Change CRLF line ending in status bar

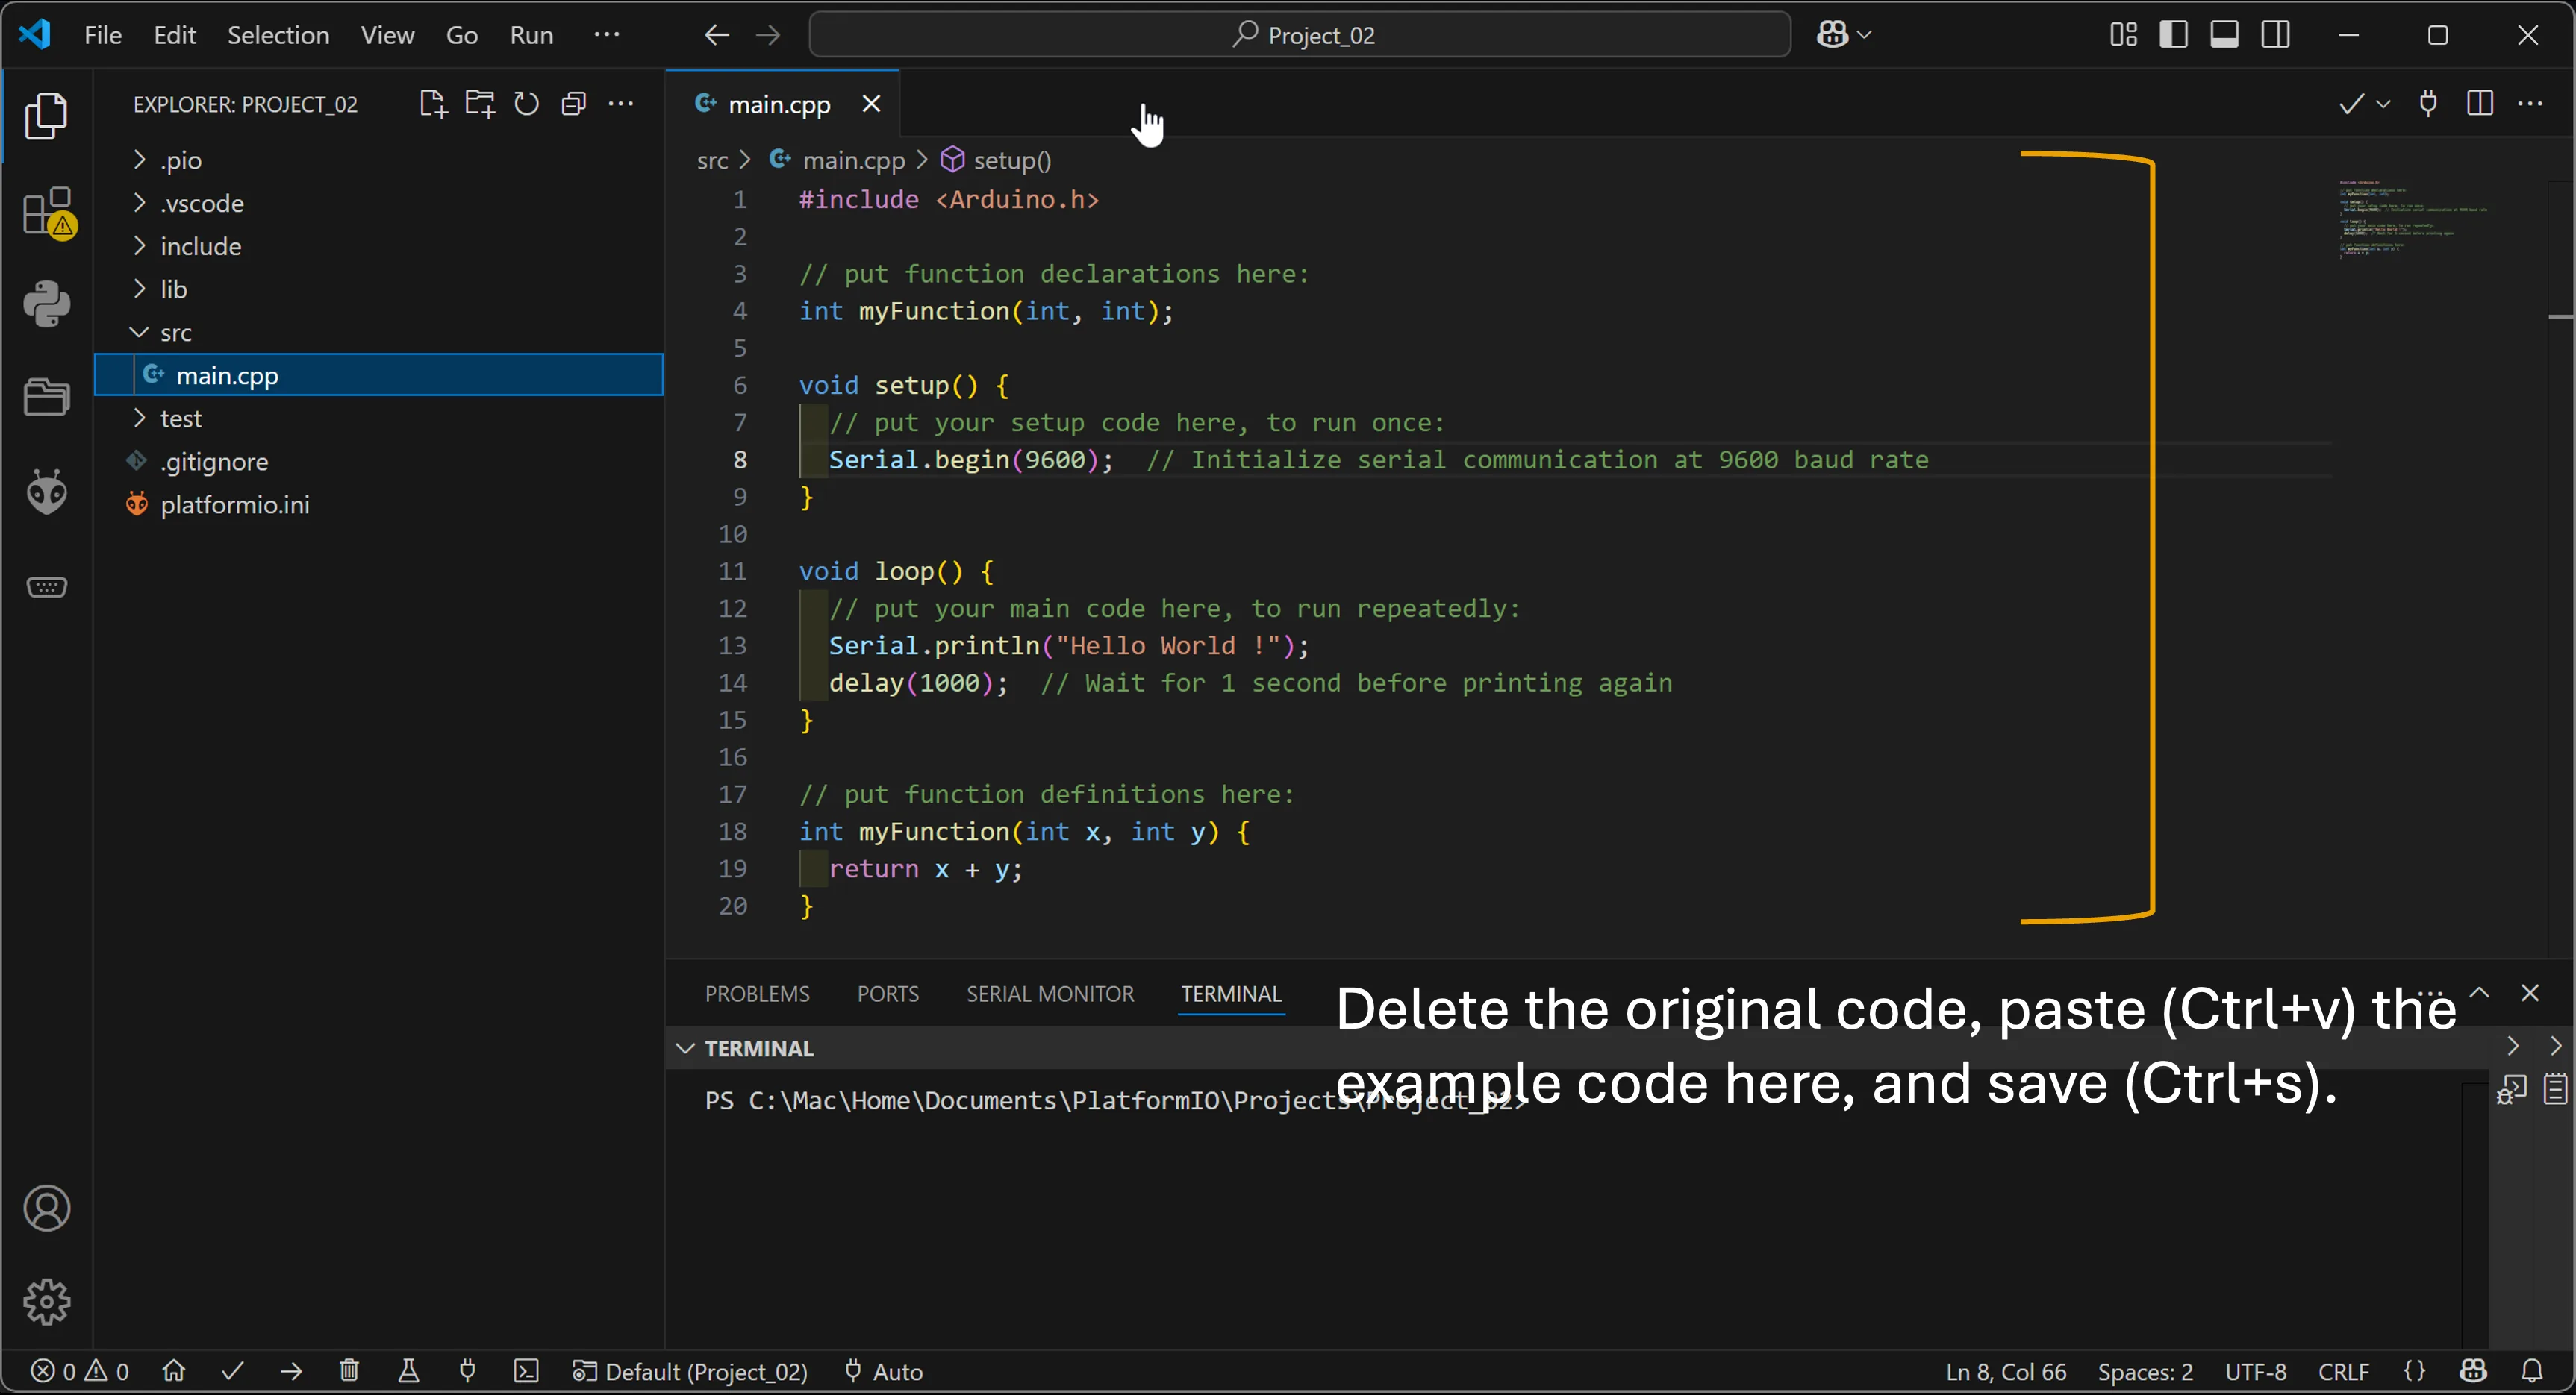coord(2343,1371)
